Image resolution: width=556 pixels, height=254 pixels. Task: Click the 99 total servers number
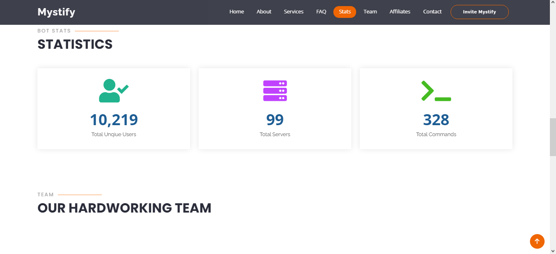tap(275, 120)
